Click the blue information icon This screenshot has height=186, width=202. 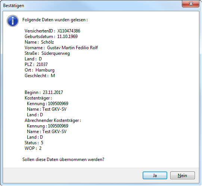click(13, 21)
